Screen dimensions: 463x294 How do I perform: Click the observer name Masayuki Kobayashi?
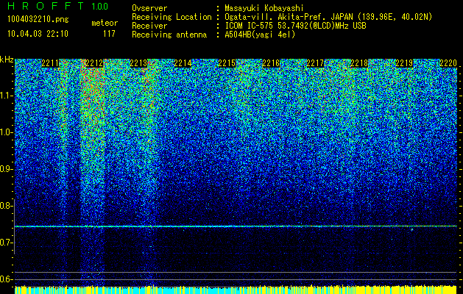click(264, 8)
